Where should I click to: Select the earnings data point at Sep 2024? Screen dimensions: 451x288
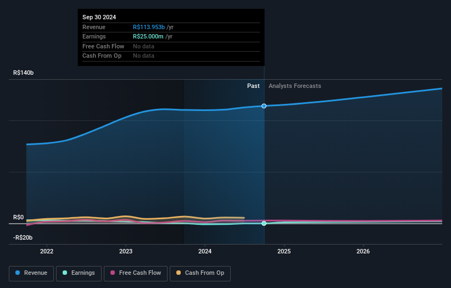264,223
